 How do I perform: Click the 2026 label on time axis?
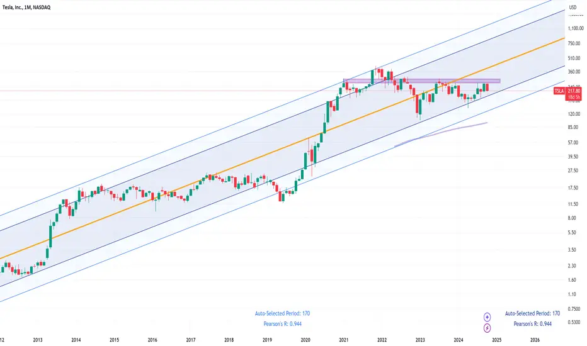[x=535, y=340]
